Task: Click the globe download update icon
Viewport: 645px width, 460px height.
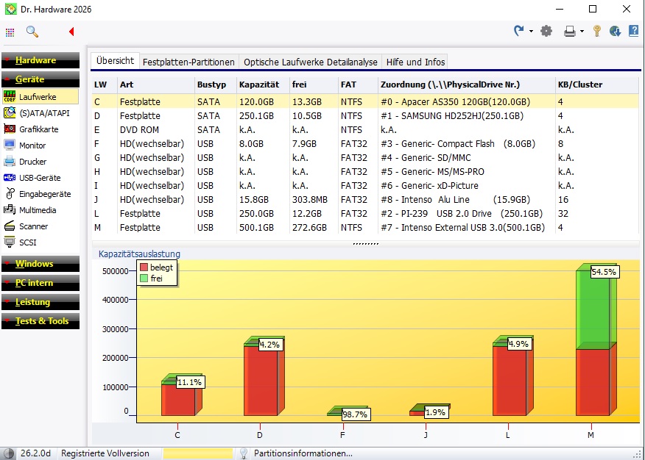Action: click(x=615, y=31)
